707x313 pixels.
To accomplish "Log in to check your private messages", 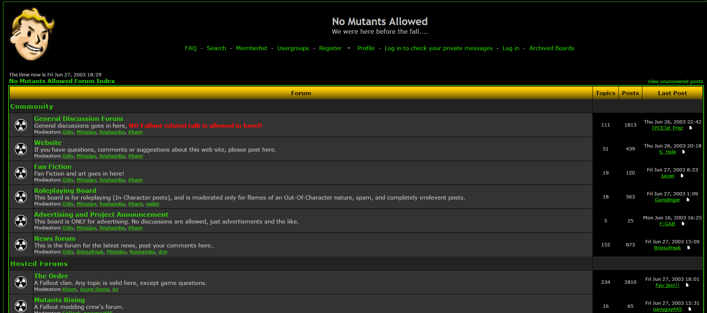I will pyautogui.click(x=439, y=48).
